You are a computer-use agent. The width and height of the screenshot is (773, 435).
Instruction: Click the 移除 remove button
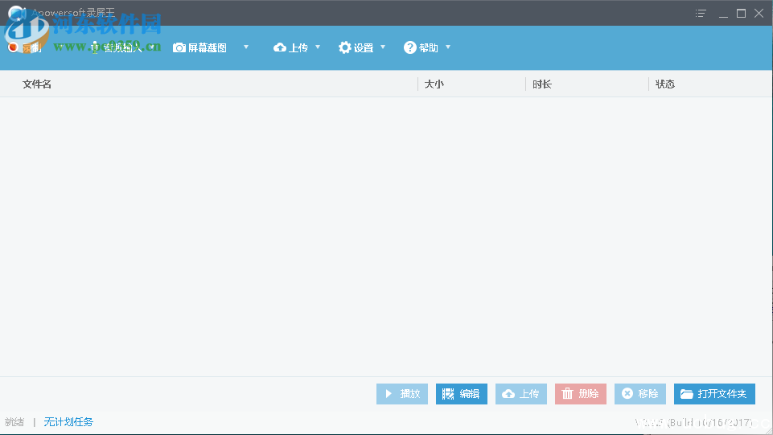point(640,394)
